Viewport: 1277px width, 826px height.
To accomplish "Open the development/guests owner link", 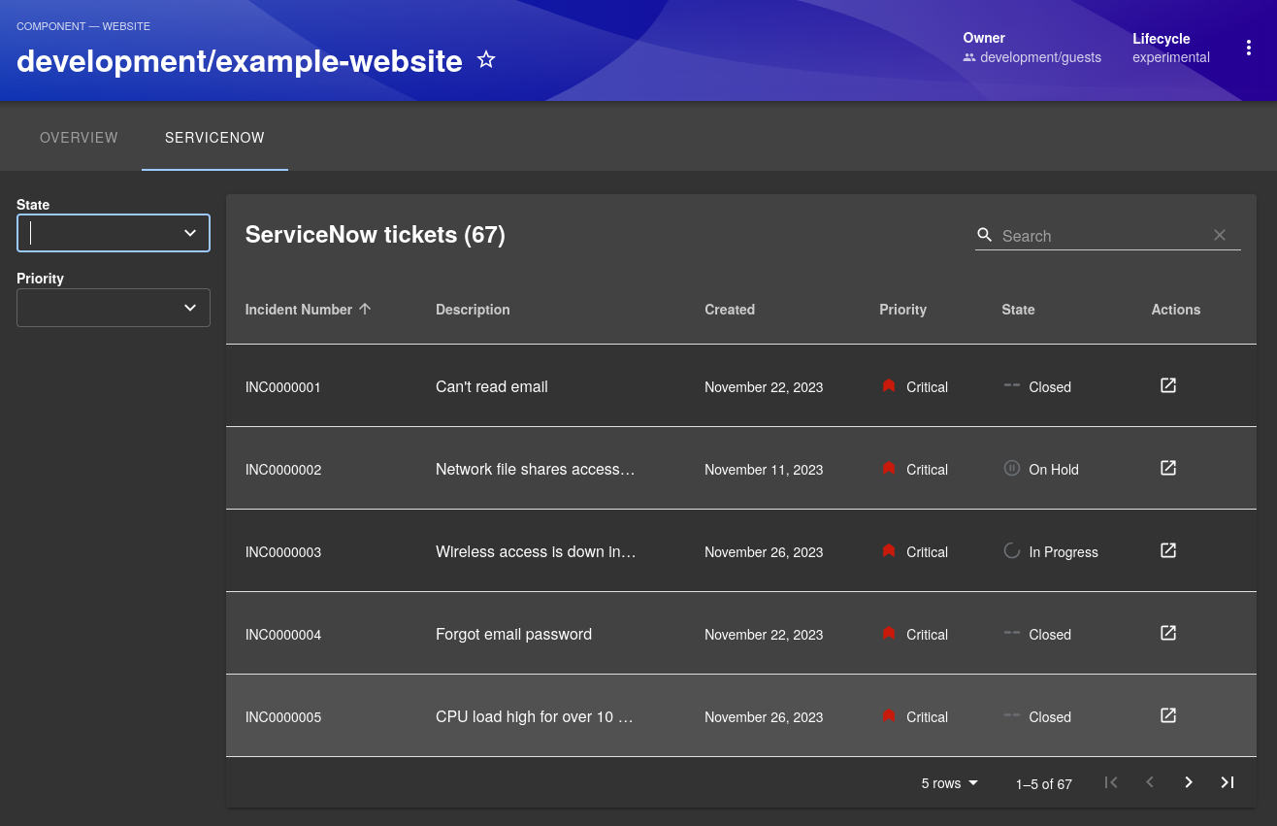I will 1040,57.
